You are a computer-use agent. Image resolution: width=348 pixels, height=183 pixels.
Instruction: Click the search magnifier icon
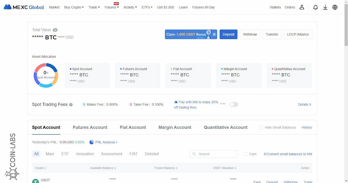pyautogui.click(x=194, y=154)
